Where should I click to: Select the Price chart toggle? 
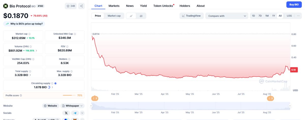[98, 16]
